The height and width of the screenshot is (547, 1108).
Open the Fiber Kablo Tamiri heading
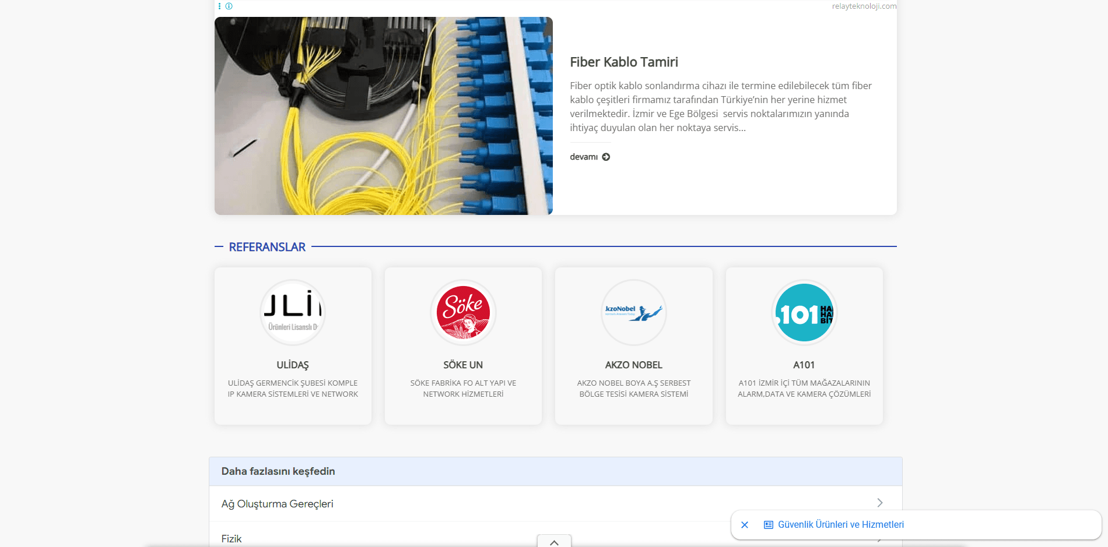624,62
